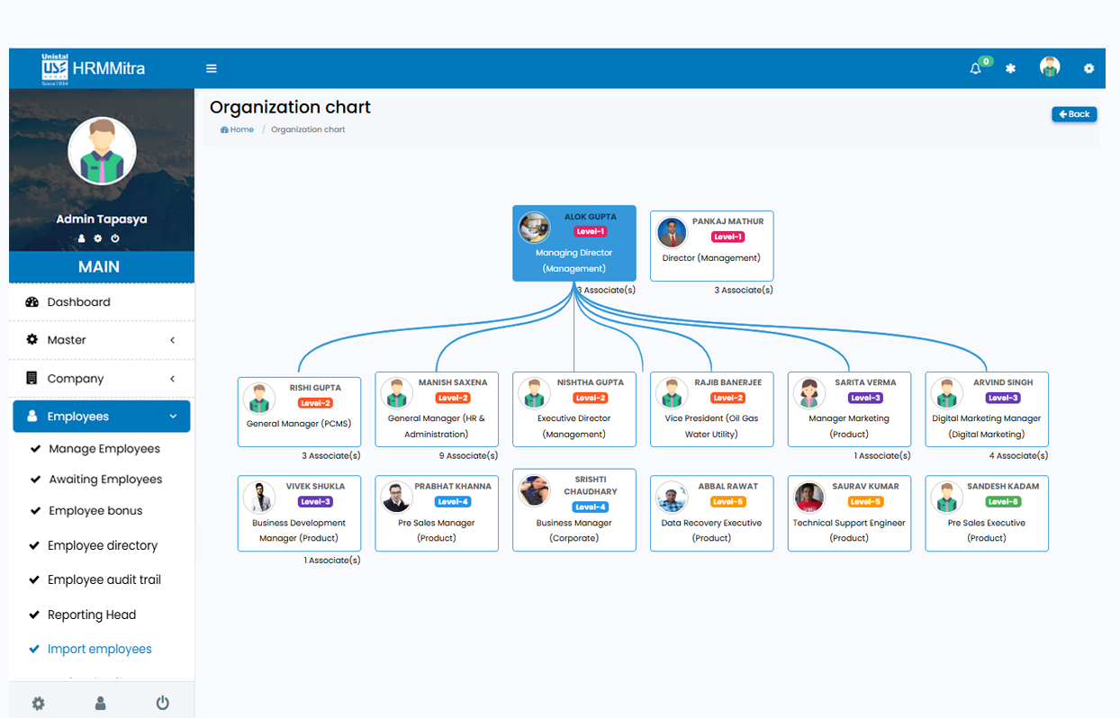Image resolution: width=1120 pixels, height=718 pixels.
Task: Open Manage Employees menu item
Action: (x=104, y=449)
